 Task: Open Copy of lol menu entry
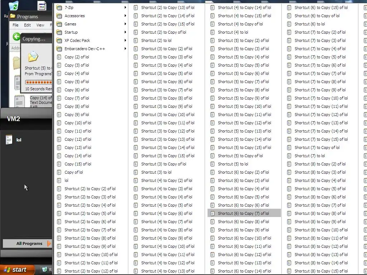91,172
